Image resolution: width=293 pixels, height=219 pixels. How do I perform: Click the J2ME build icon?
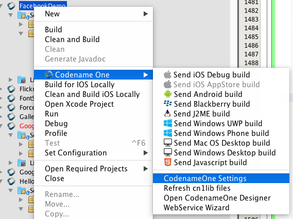coord(167,113)
